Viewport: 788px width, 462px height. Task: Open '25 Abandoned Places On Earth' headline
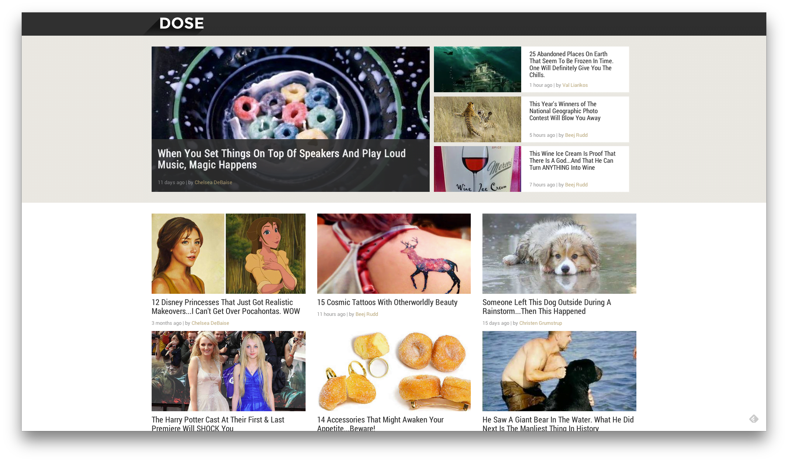click(x=571, y=64)
